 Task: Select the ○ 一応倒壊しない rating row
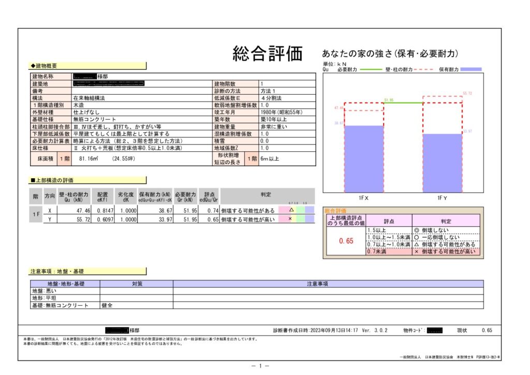click(x=446, y=237)
